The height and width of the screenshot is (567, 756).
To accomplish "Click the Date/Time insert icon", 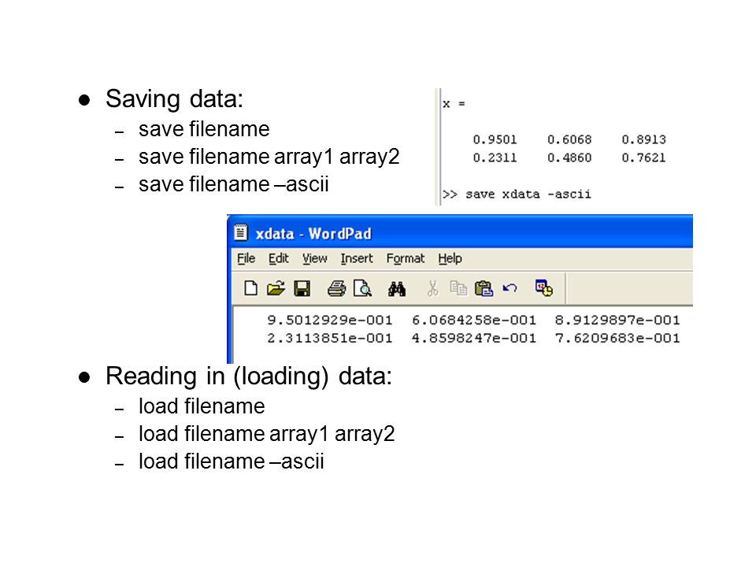I will pos(544,288).
